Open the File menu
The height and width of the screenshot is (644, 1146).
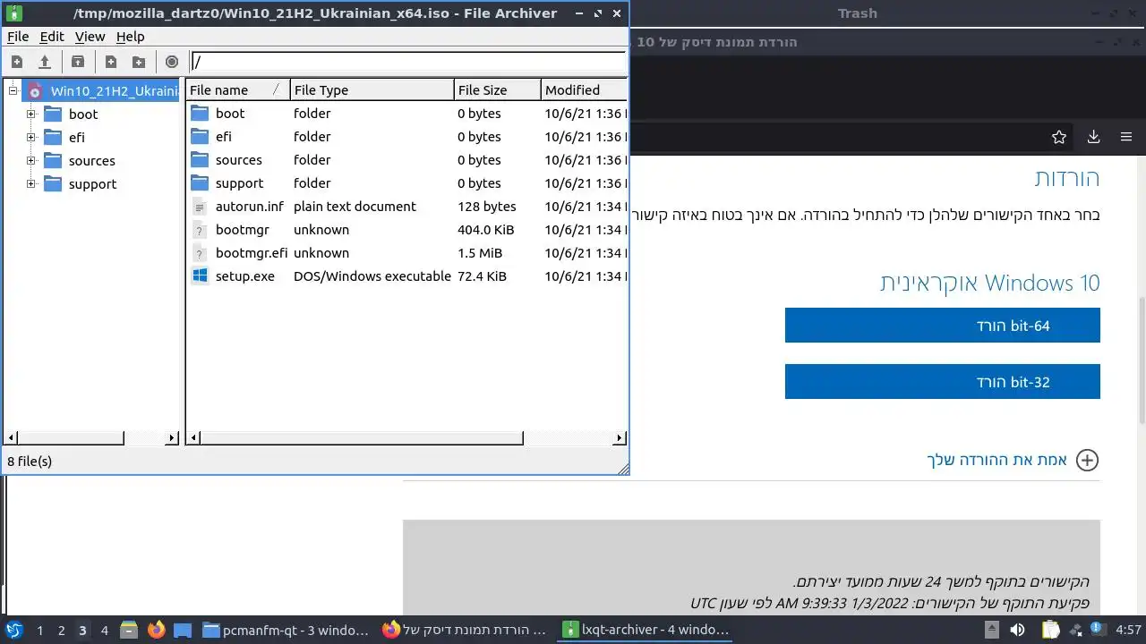(18, 37)
